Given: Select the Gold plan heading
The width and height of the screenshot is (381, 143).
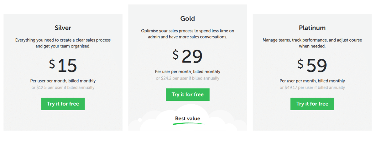Looking at the screenshot, I should tap(188, 18).
